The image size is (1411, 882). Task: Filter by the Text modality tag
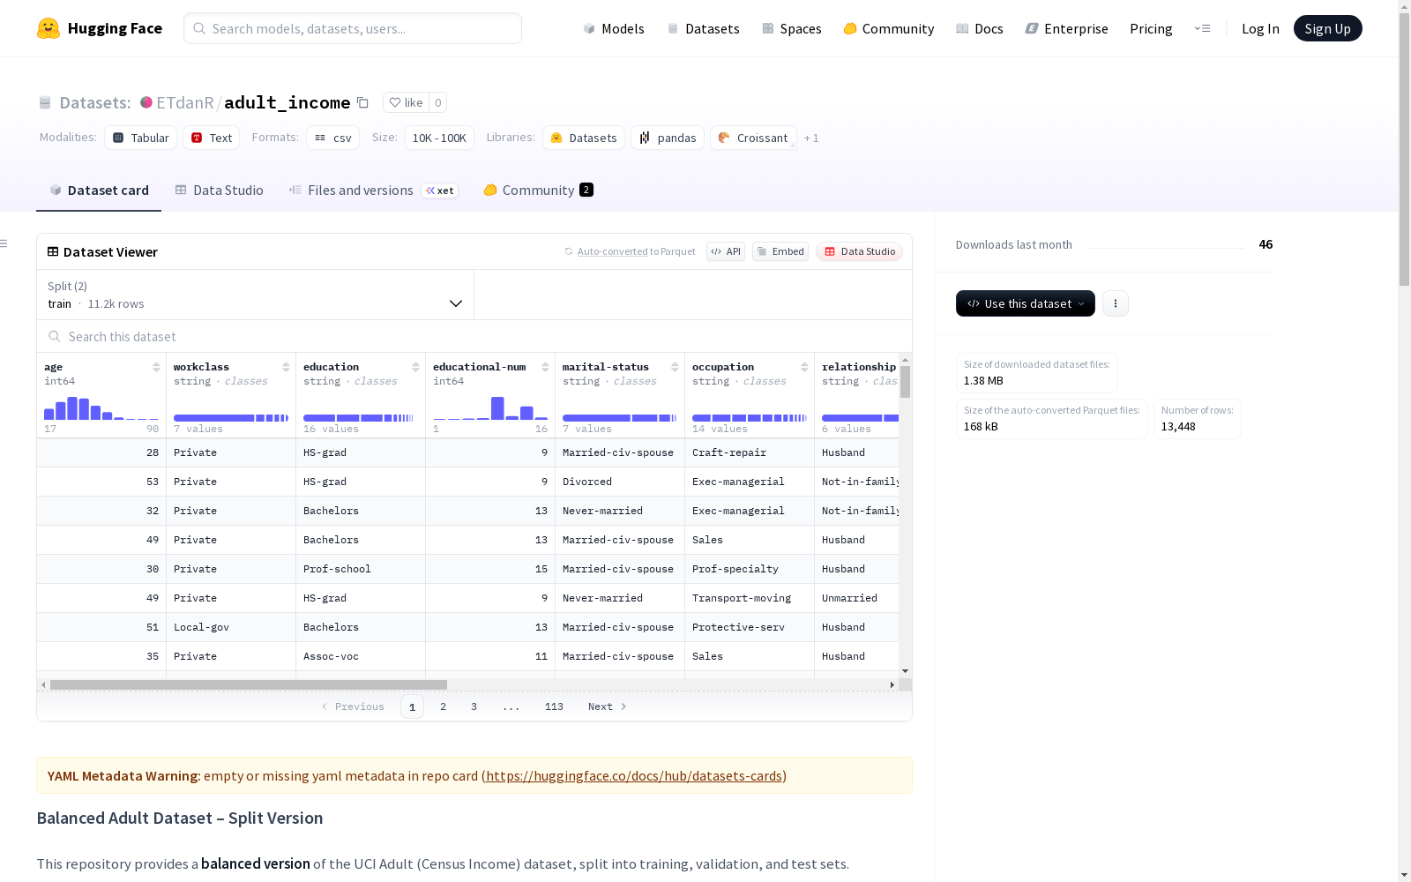212,138
